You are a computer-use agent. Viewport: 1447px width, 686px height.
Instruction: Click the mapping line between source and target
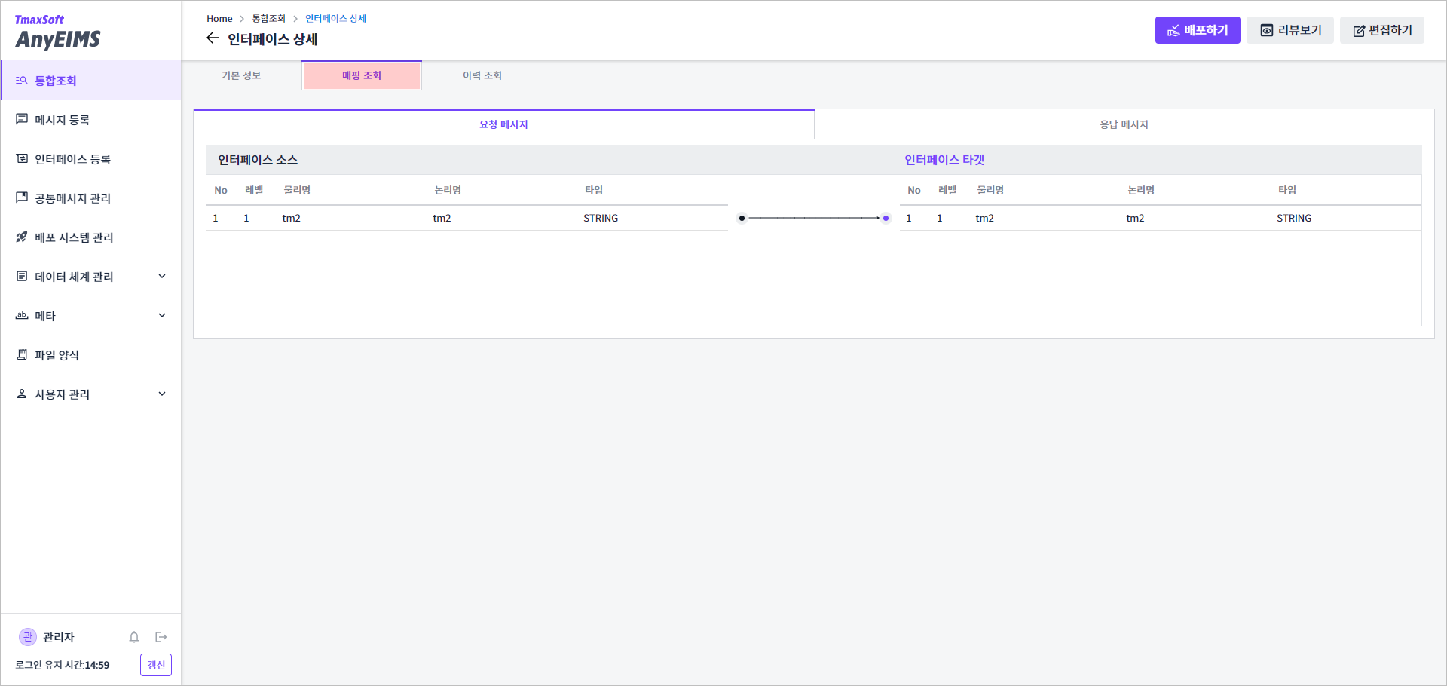(814, 218)
